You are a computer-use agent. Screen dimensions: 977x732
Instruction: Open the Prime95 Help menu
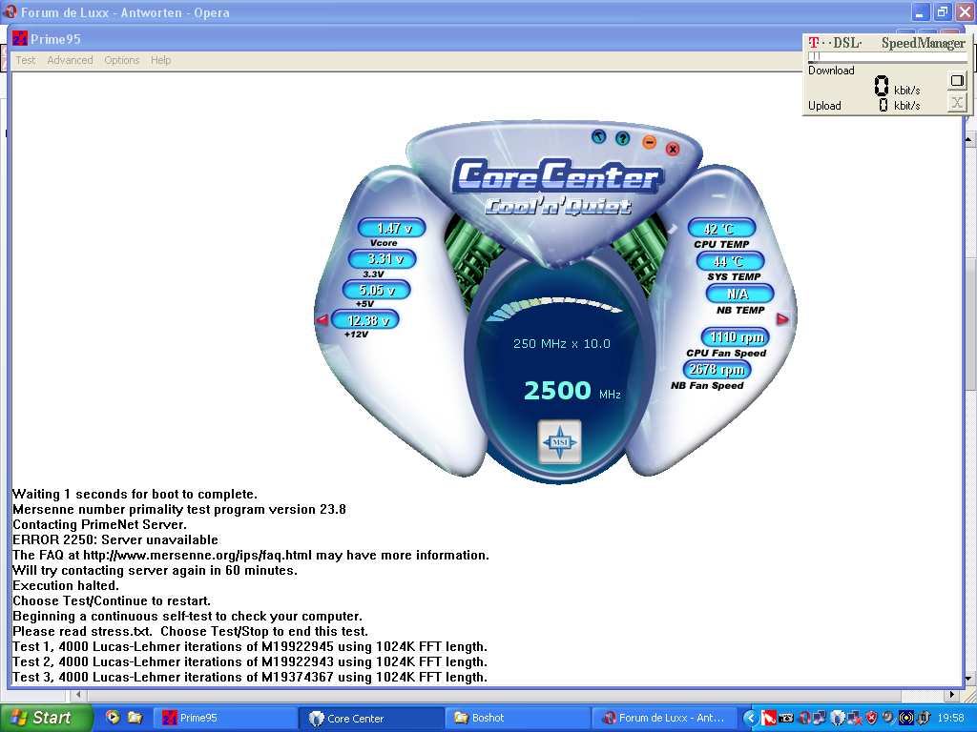pyautogui.click(x=160, y=60)
